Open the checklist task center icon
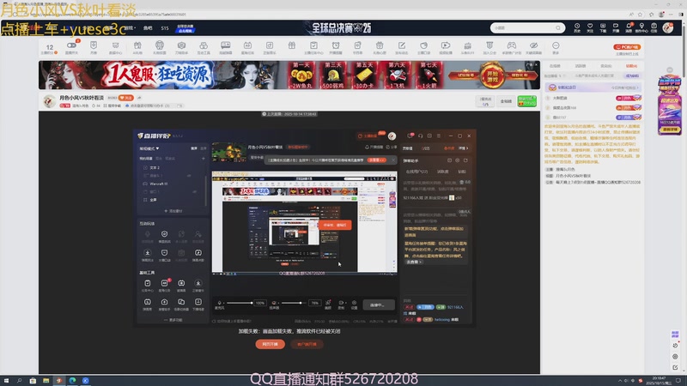687x386 pixels. point(313,45)
